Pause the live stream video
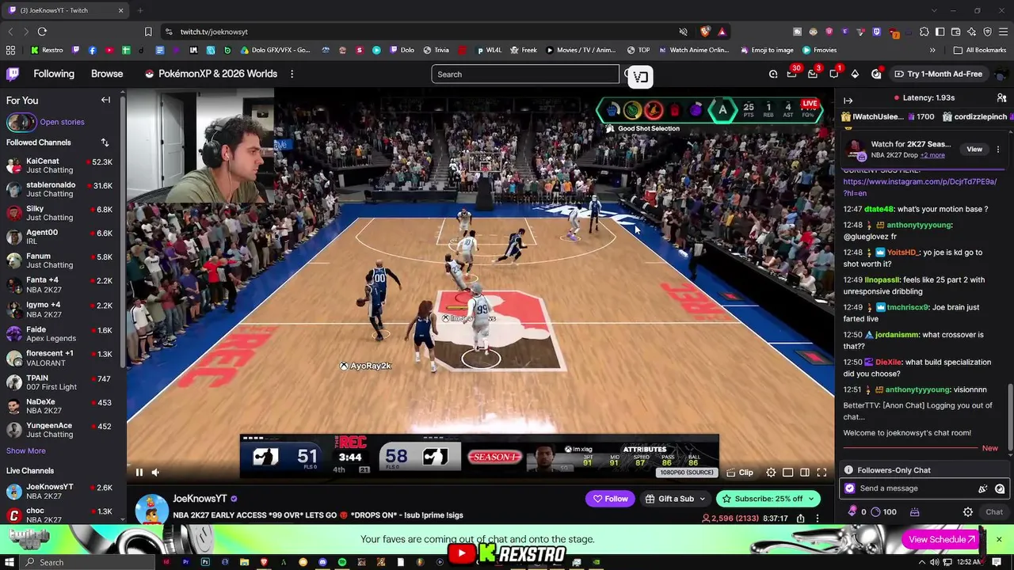 click(139, 473)
